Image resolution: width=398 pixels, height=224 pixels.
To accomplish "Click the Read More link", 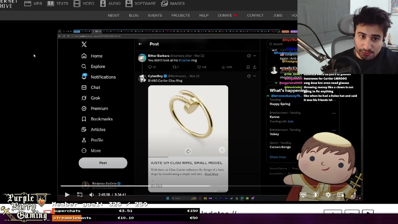I will point(211,174).
